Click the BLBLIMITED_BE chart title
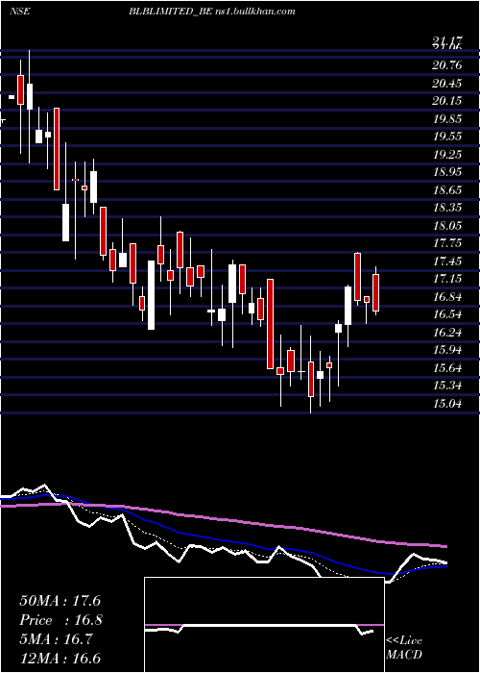The height and width of the screenshot is (673, 480). (170, 12)
